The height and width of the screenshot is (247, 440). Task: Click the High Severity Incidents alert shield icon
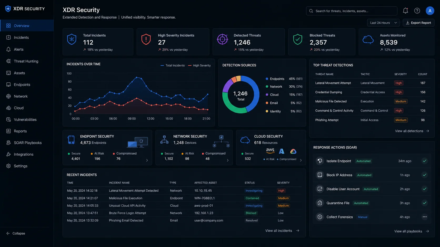tap(146, 39)
